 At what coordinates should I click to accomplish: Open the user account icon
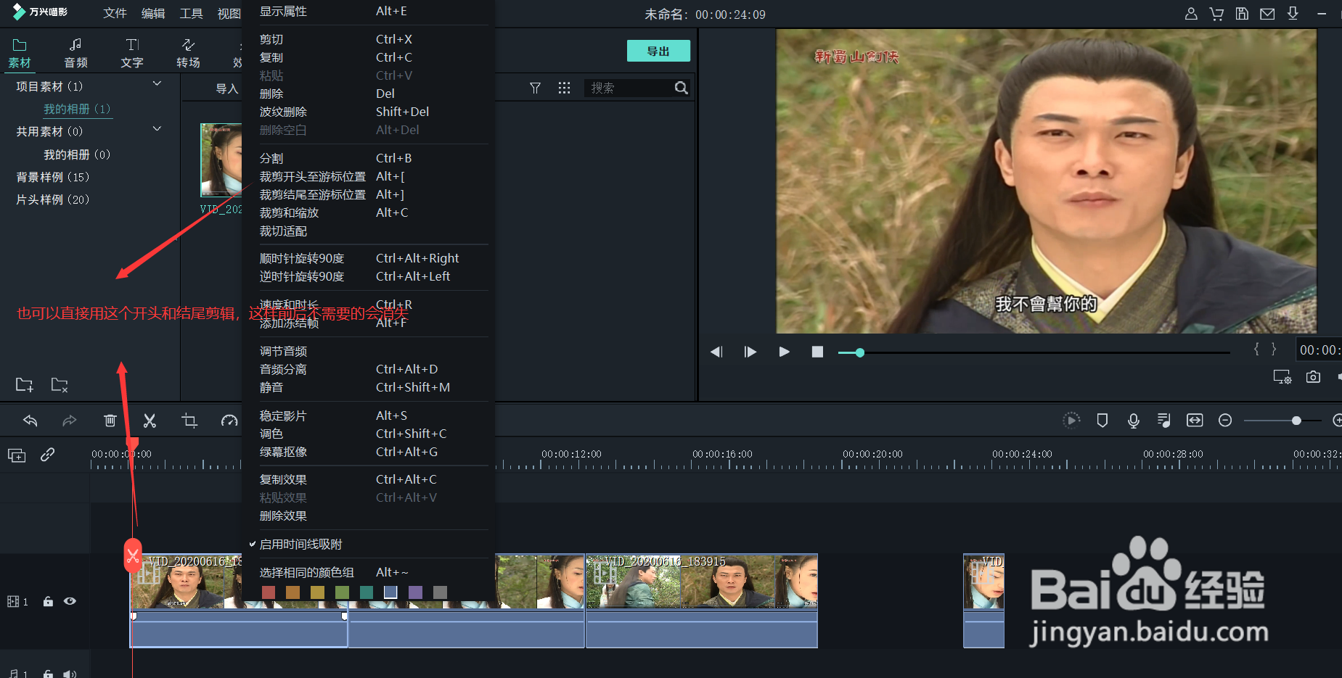pos(1191,14)
